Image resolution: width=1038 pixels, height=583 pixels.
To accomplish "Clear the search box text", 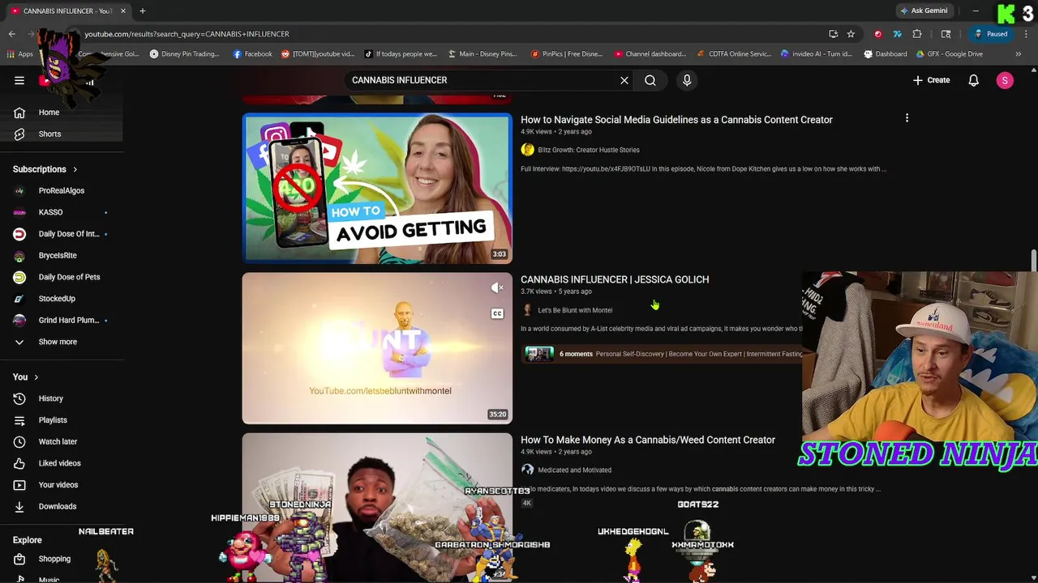I will pos(624,80).
